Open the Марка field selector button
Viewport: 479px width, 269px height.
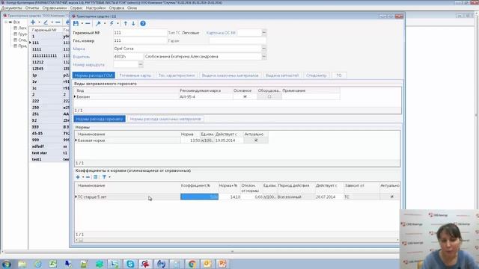point(264,49)
